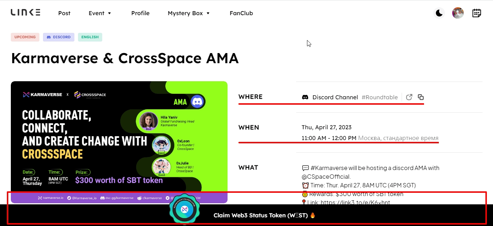The height and width of the screenshot is (226, 493).
Task: Click the WHAT section label
Action: pos(248,168)
